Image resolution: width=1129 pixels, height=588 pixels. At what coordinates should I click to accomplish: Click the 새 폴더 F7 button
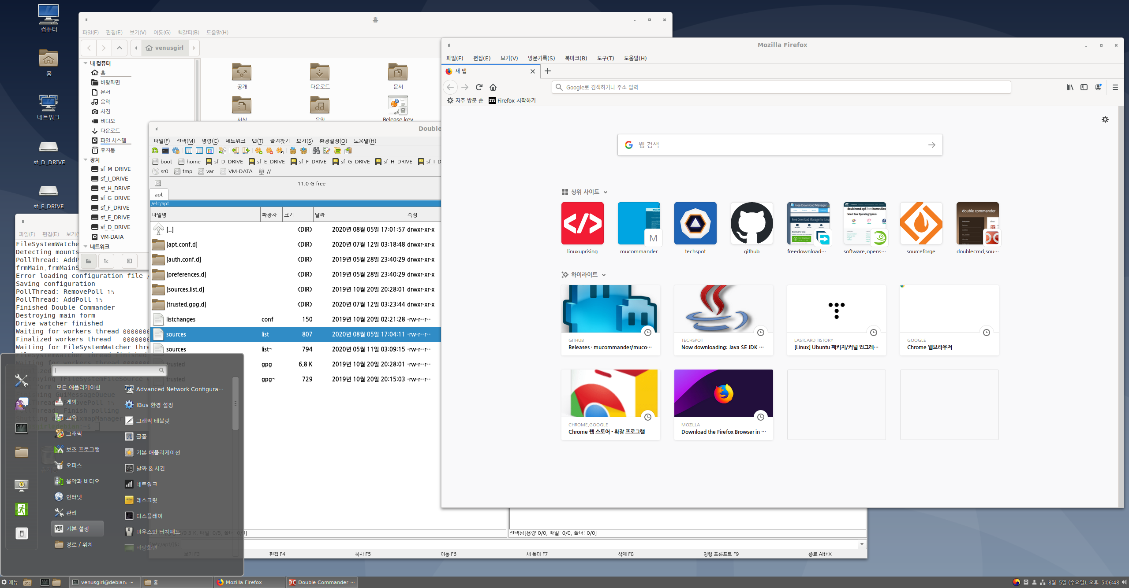[x=537, y=554]
